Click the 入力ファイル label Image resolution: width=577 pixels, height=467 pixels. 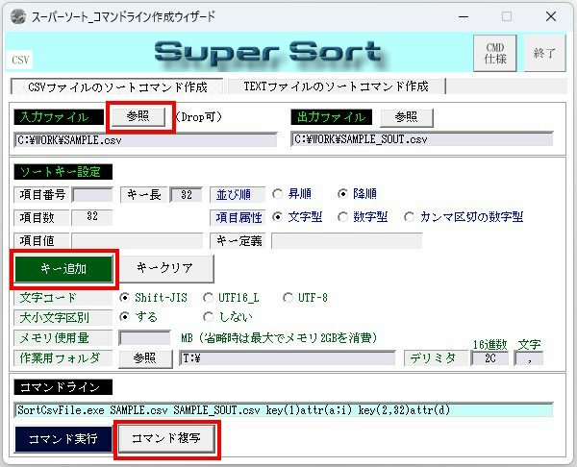click(59, 117)
